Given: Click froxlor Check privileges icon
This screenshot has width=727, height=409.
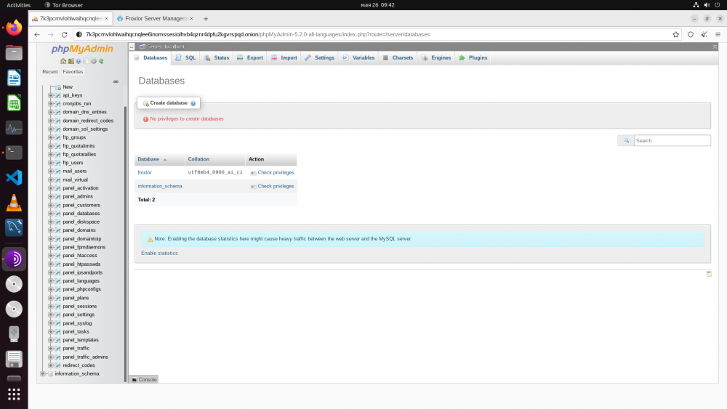Looking at the screenshot, I should pyautogui.click(x=253, y=173).
